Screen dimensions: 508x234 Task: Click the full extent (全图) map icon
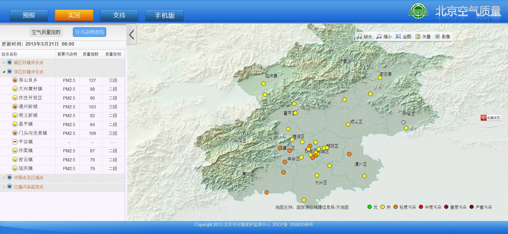[398, 37]
